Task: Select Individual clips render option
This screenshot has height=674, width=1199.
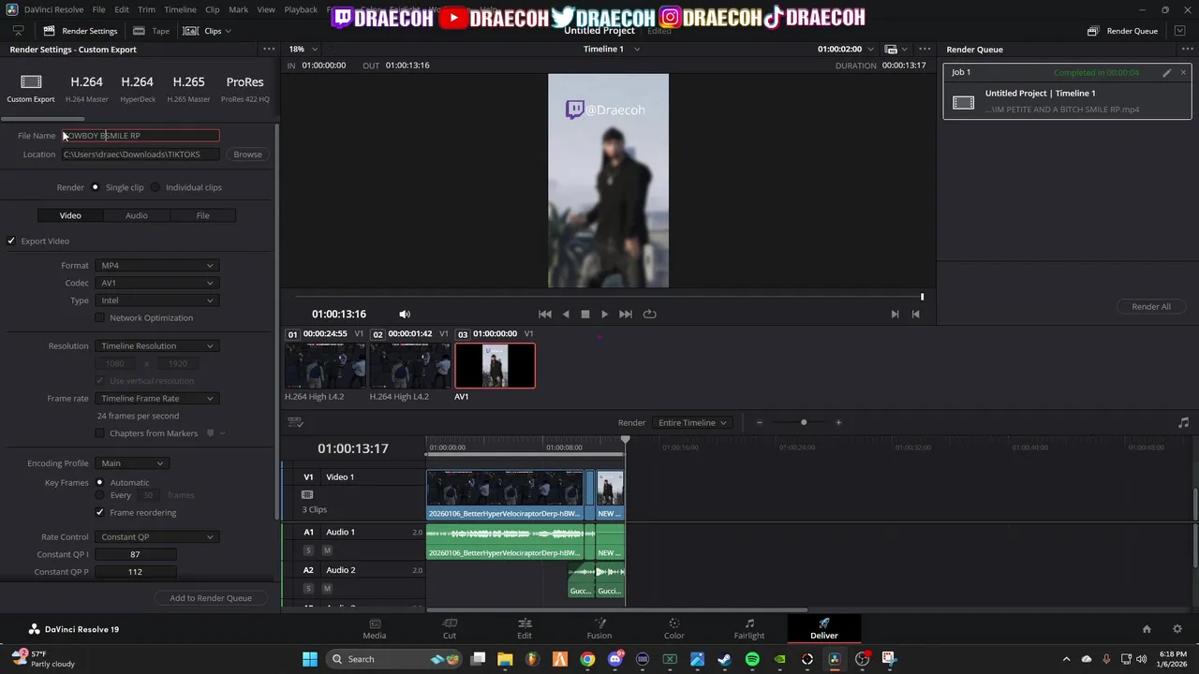Action: click(x=155, y=187)
